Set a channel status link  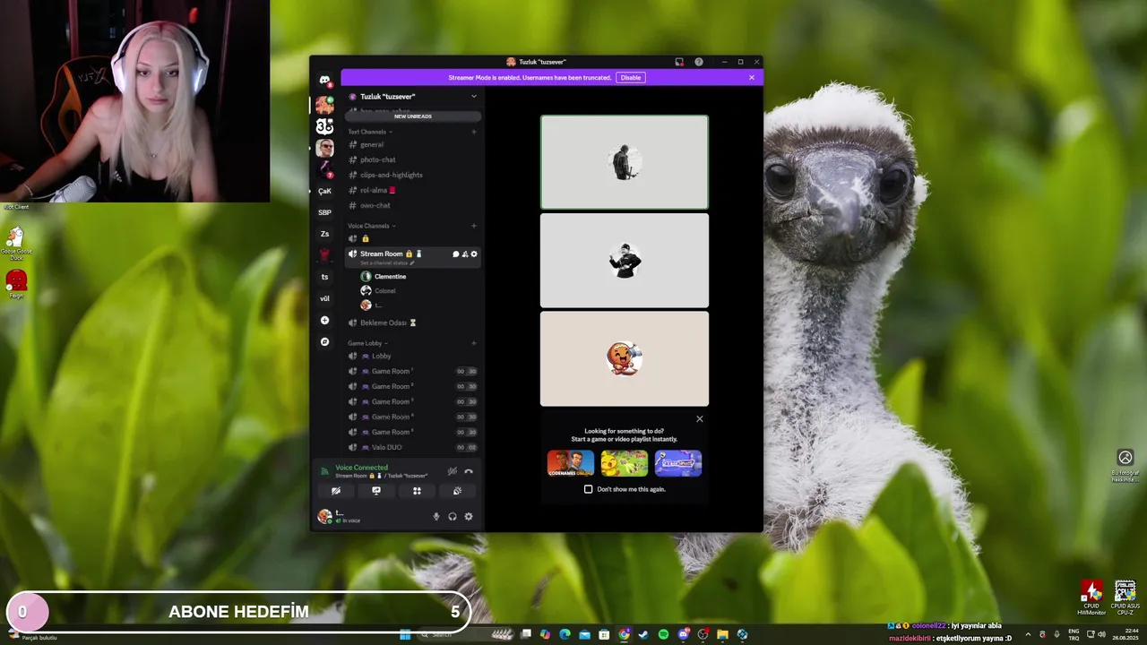(388, 263)
